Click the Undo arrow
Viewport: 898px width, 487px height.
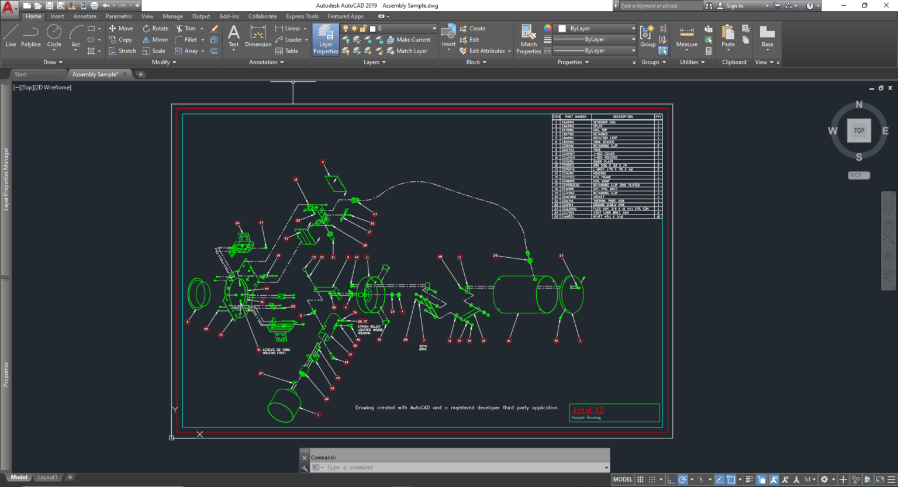pyautogui.click(x=106, y=5)
